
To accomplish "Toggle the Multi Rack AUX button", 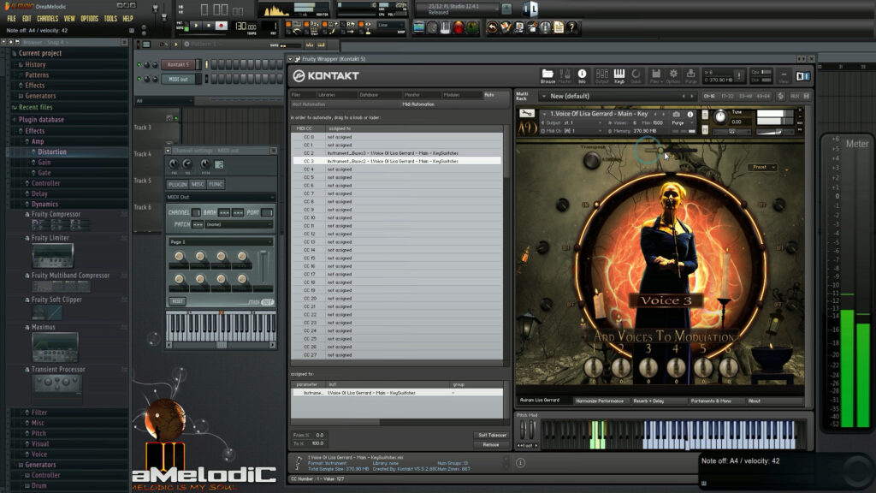I will tap(795, 96).
